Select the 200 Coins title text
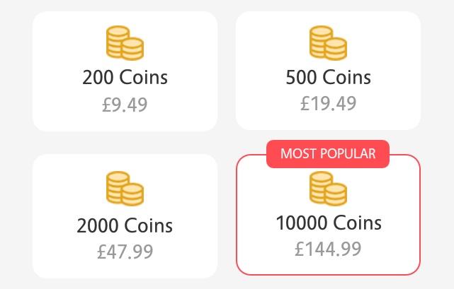This screenshot has width=454, height=289. (125, 76)
